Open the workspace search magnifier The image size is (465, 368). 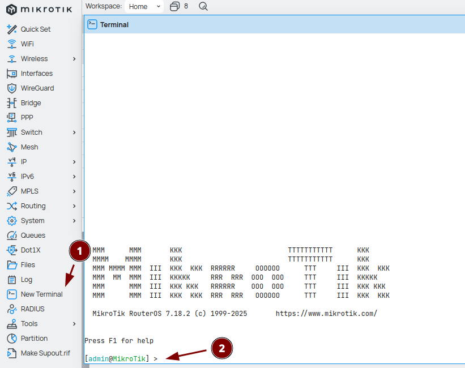pyautogui.click(x=203, y=6)
